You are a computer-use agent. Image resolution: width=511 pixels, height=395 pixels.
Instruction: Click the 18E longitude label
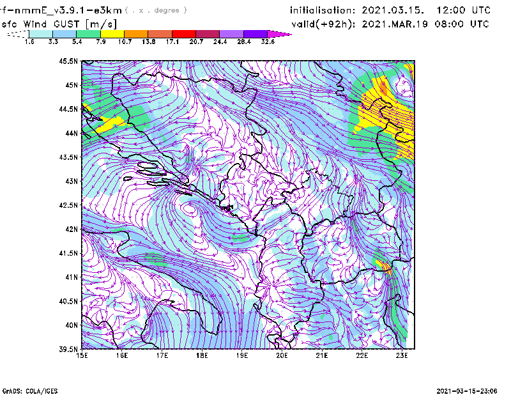point(202,355)
